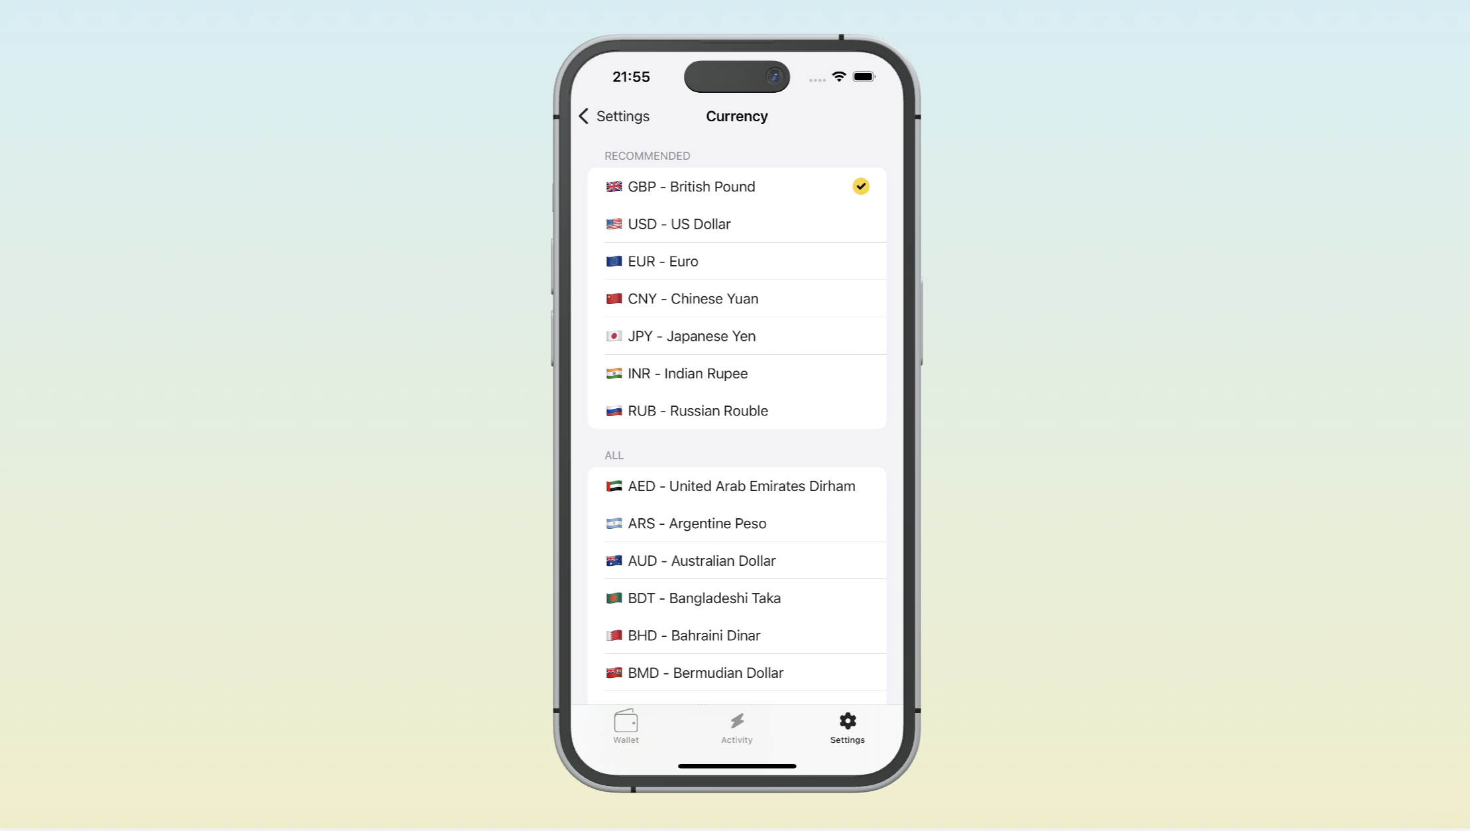Select GBP British Pound currency
This screenshot has height=831, width=1470.
coord(736,186)
